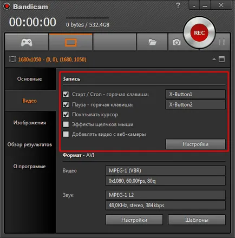Screen dimensions: 235x238
Task: Click Настройки button under Формат section
Action: [134, 220]
